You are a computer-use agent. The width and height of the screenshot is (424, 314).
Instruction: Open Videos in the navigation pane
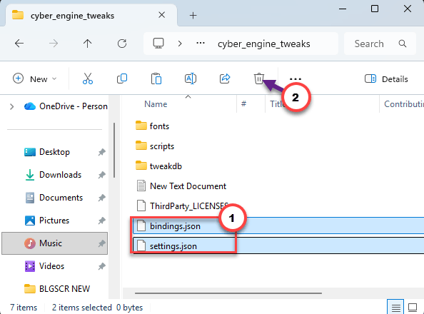click(x=52, y=266)
